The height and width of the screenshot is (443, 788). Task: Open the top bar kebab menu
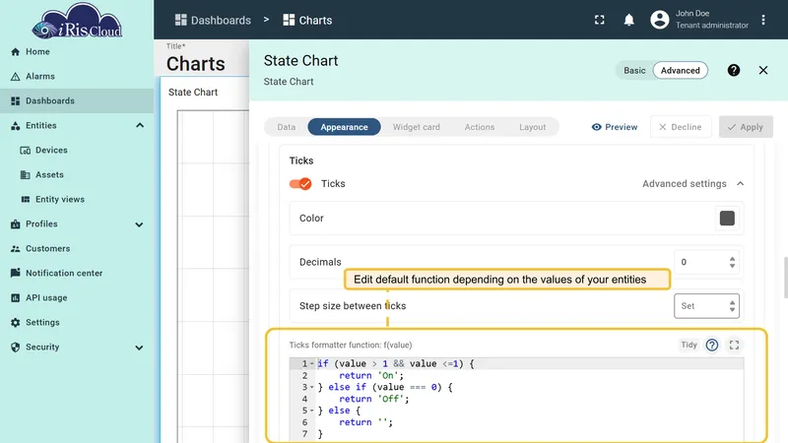[x=762, y=20]
